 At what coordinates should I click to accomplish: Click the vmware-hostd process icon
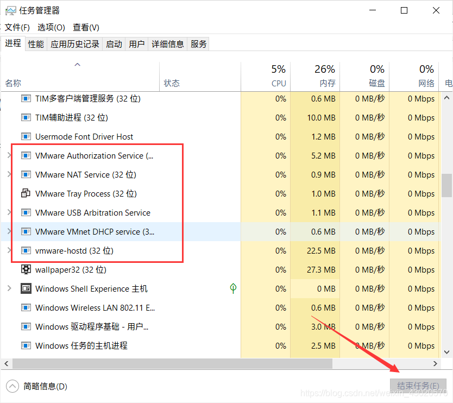[26, 251]
